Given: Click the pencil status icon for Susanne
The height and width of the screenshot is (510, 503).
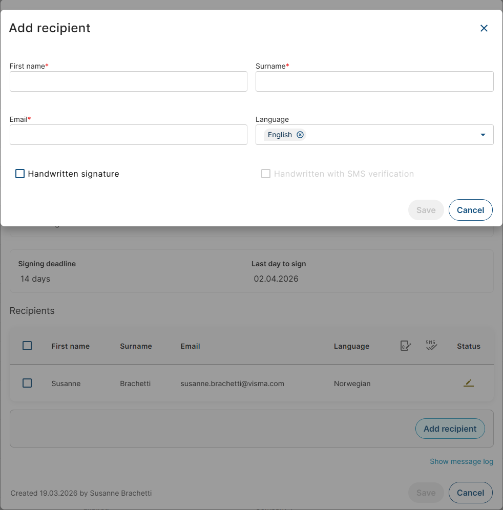Looking at the screenshot, I should [x=468, y=383].
